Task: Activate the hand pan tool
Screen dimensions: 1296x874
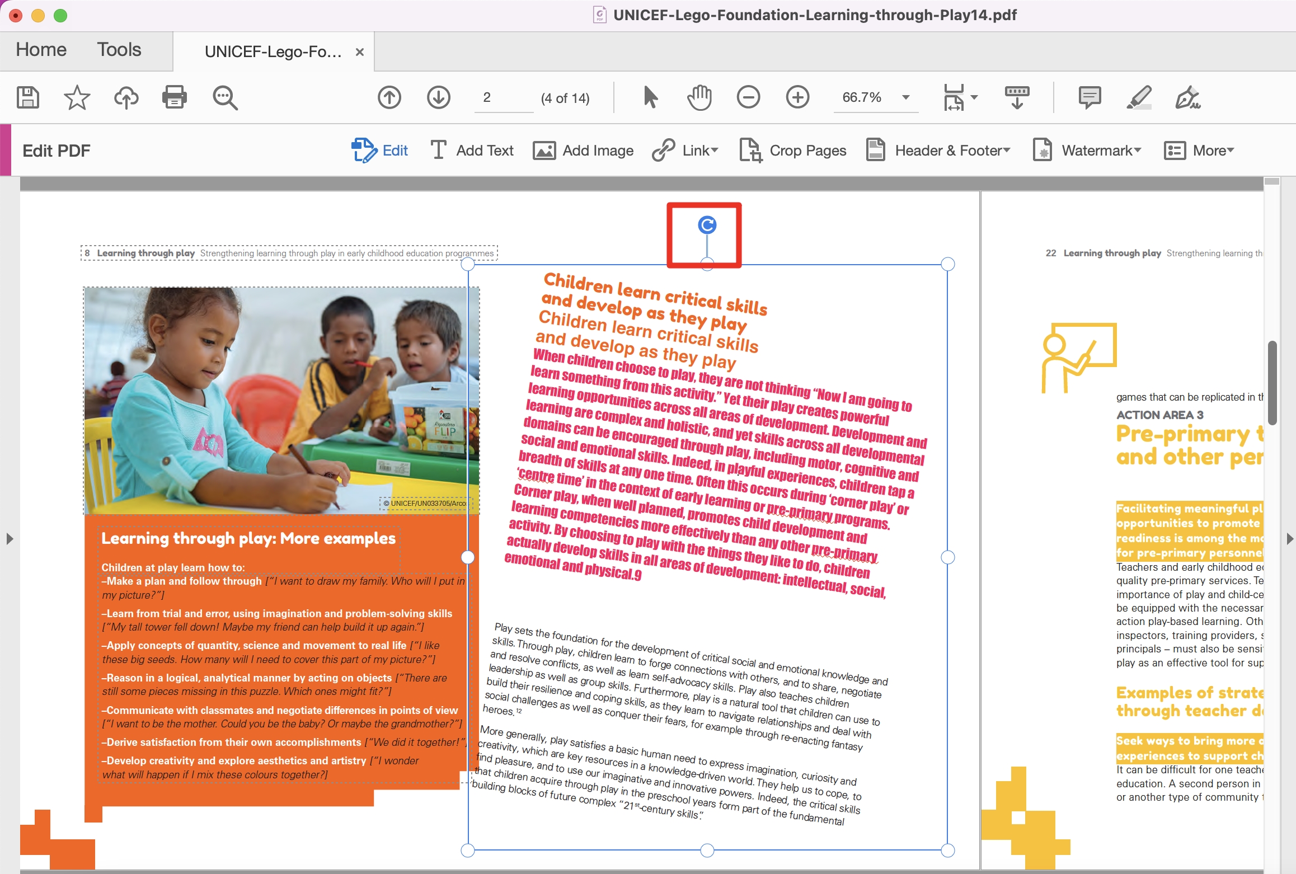Action: pyautogui.click(x=699, y=97)
